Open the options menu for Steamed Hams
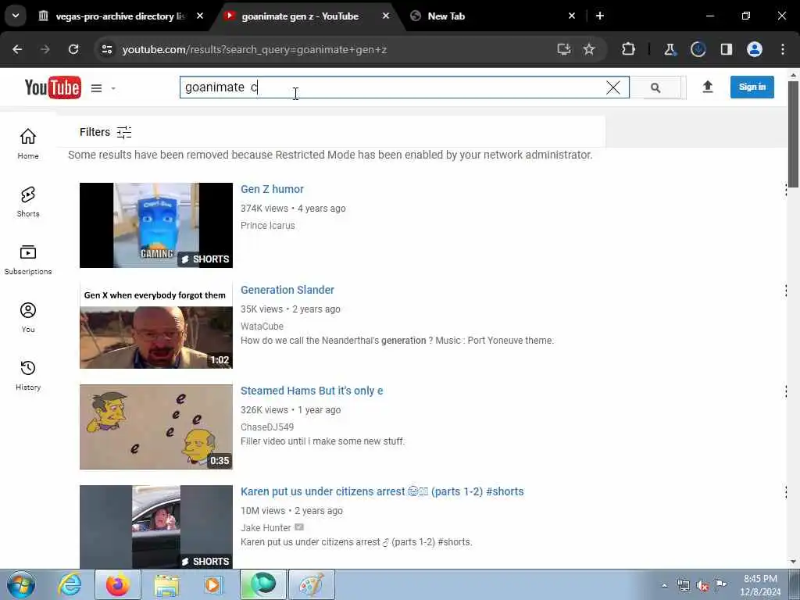Screen dimensions: 800x600 click(786, 391)
